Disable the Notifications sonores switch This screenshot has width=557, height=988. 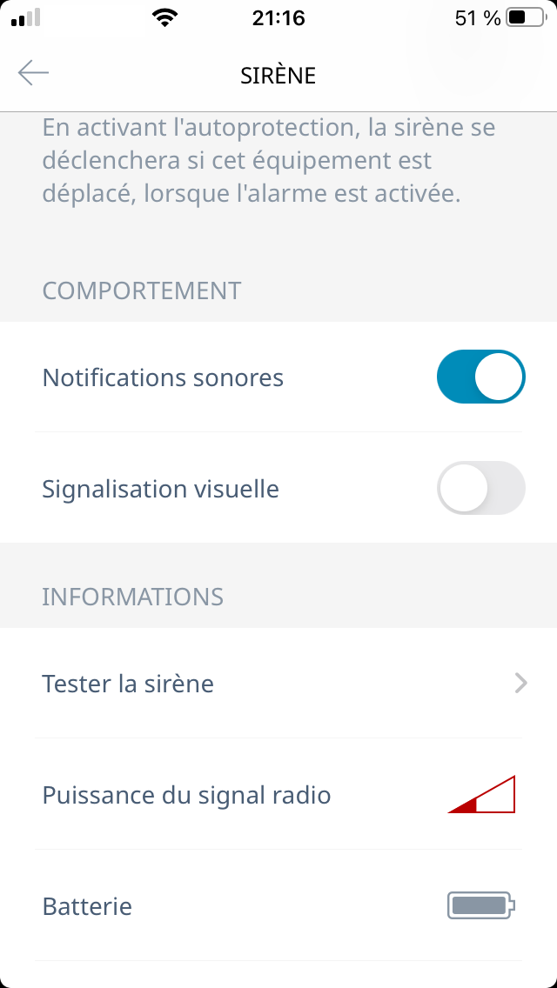pos(480,377)
